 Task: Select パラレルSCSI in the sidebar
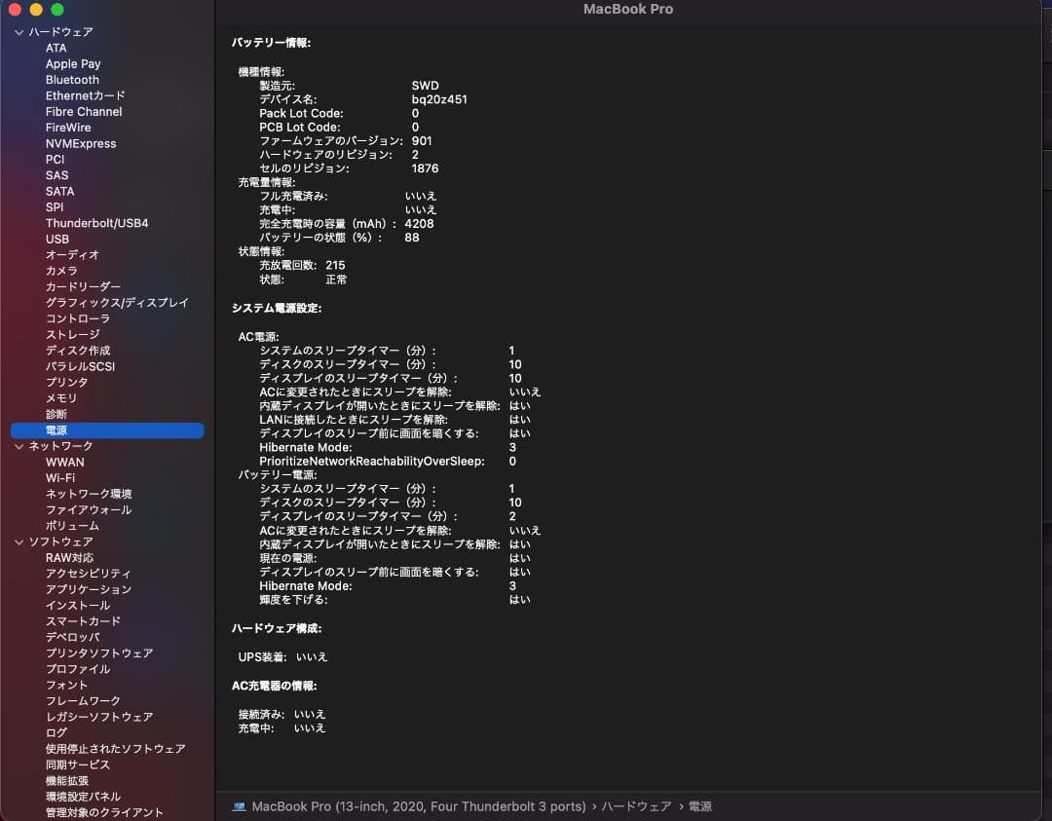[x=81, y=367]
